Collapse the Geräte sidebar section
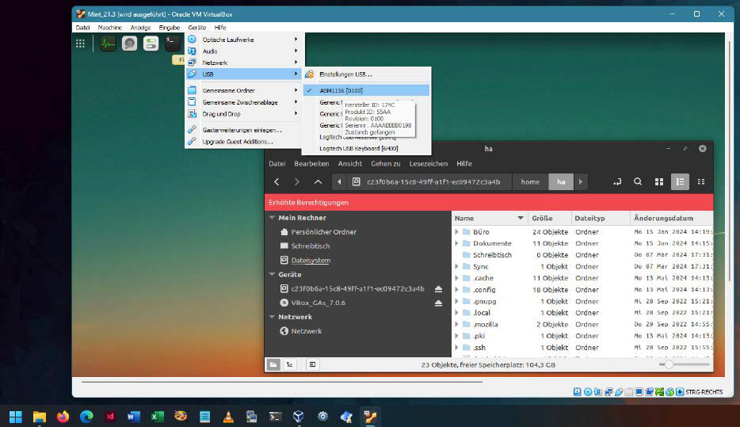Image resolution: width=740 pixels, height=427 pixels. (273, 274)
